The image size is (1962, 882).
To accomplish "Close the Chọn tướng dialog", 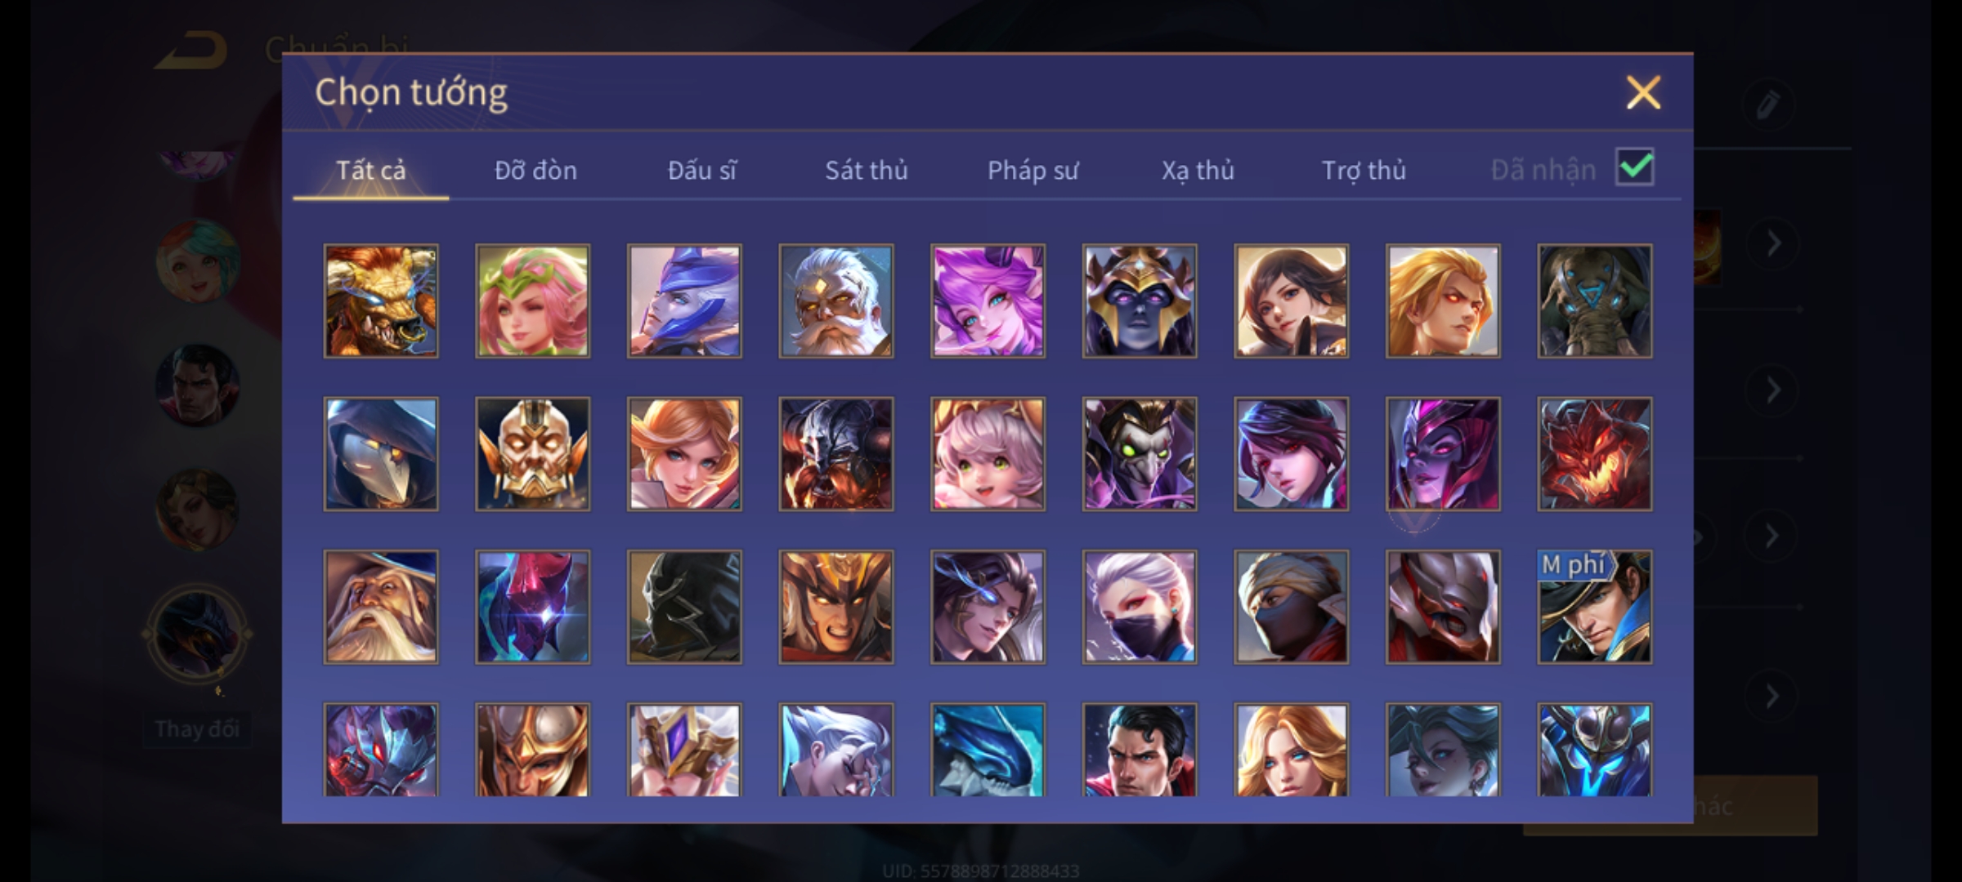I will [1643, 92].
